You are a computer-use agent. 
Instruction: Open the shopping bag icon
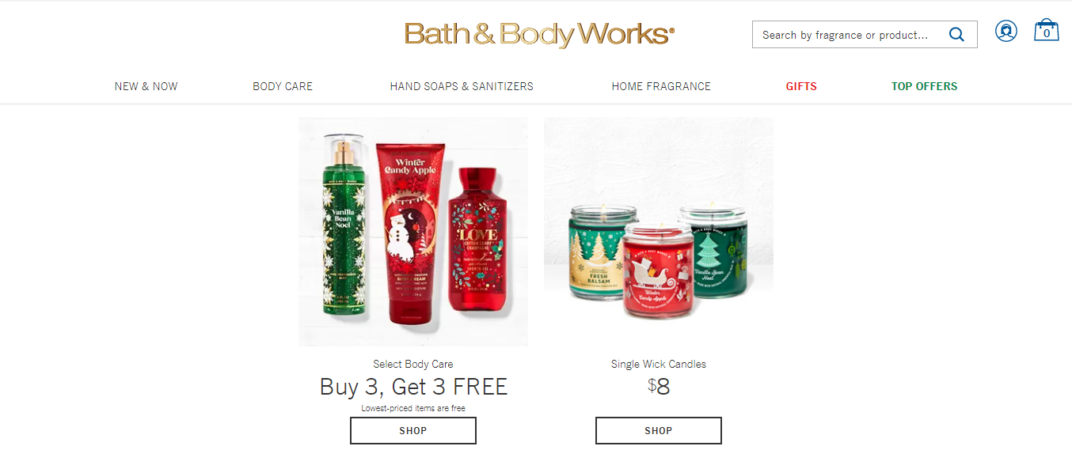pos(1047,30)
